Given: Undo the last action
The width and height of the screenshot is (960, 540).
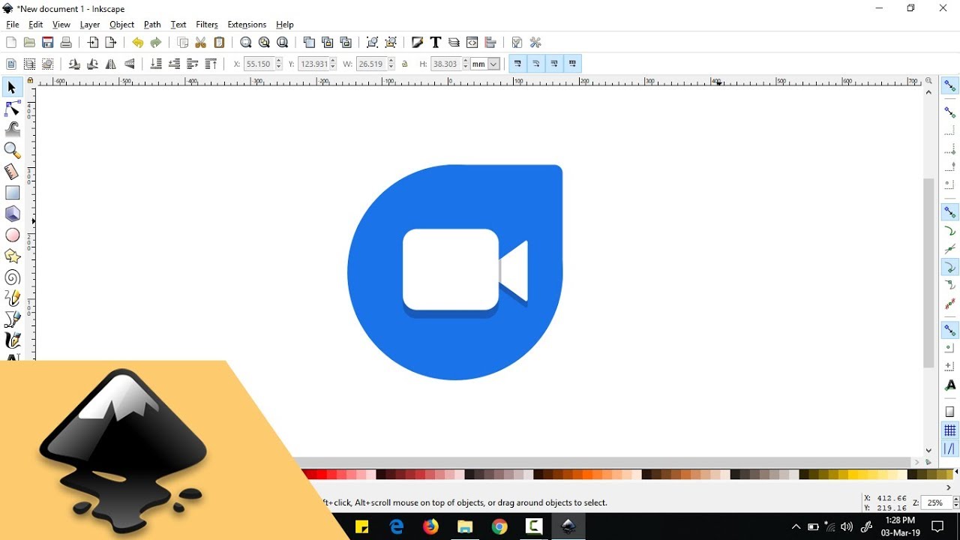Looking at the screenshot, I should coord(137,43).
